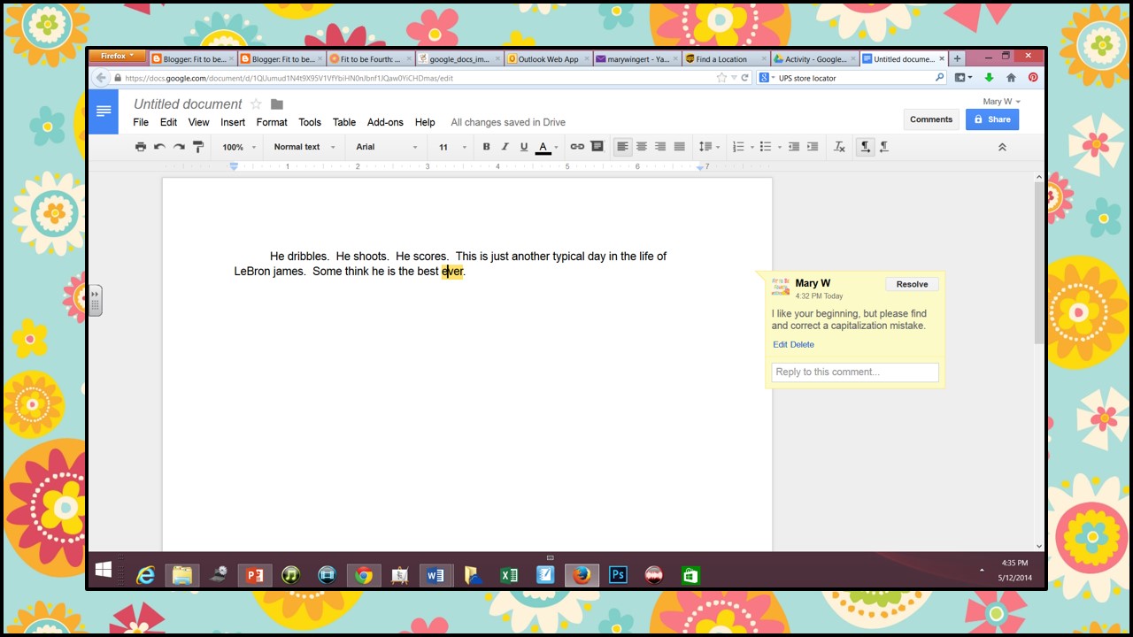Star the Untitled document
This screenshot has width=1133, height=637.
point(256,104)
